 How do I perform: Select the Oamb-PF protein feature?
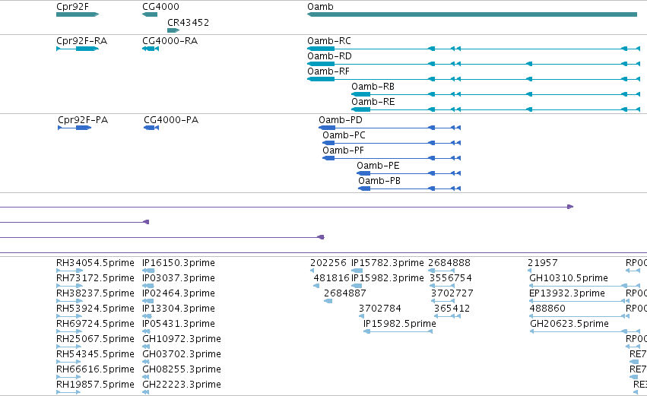(392, 158)
